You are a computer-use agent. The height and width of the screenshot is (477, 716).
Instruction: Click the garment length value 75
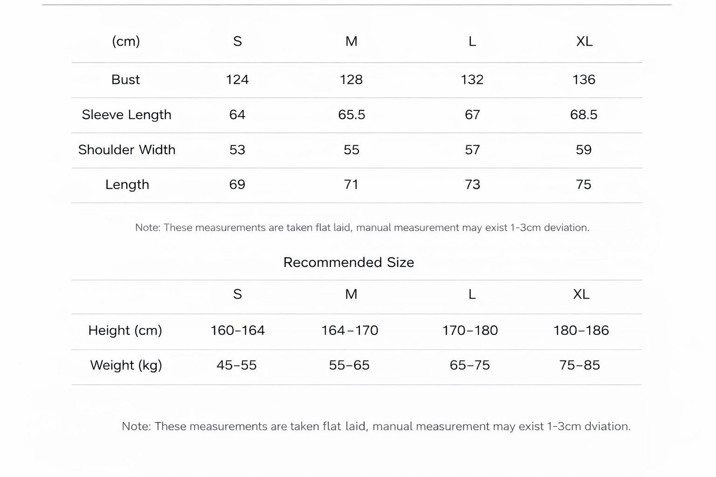[x=584, y=184]
